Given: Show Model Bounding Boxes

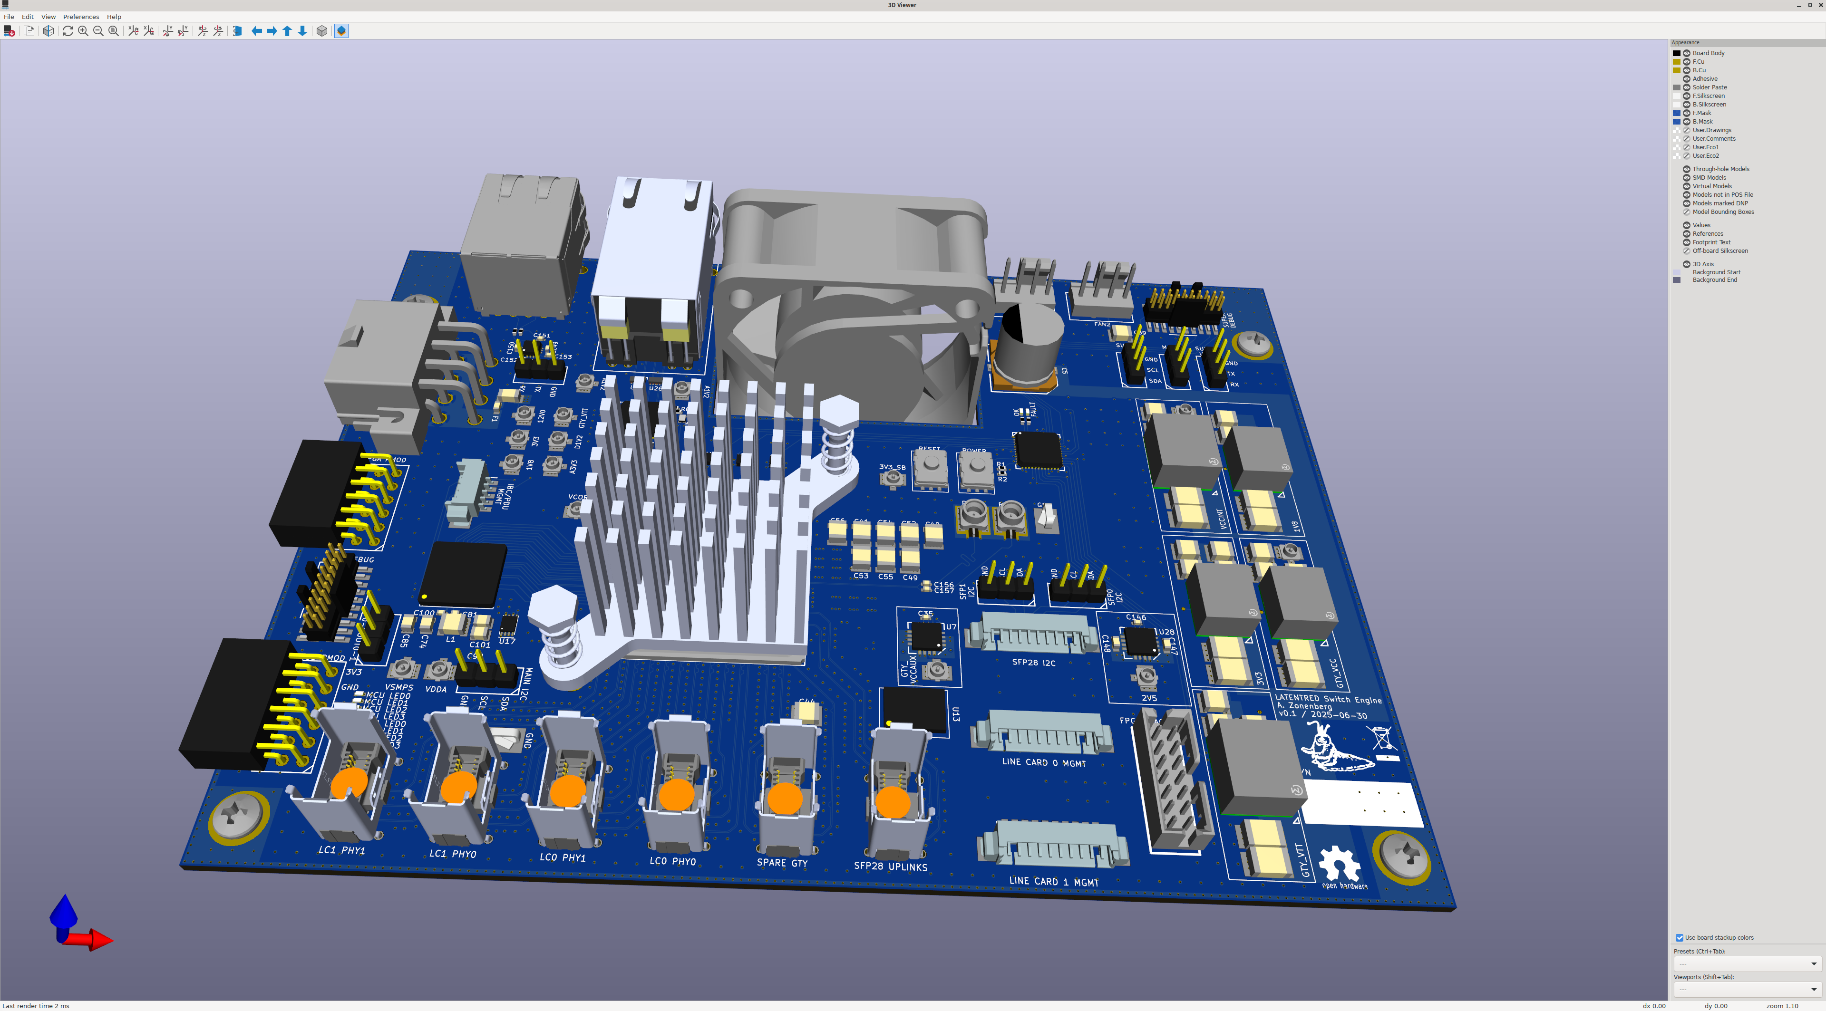Looking at the screenshot, I should [1686, 212].
